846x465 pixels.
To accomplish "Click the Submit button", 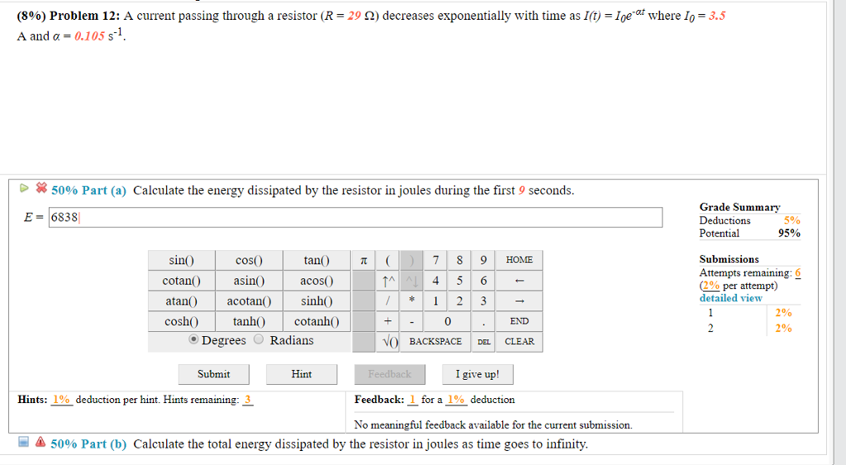I will [213, 374].
